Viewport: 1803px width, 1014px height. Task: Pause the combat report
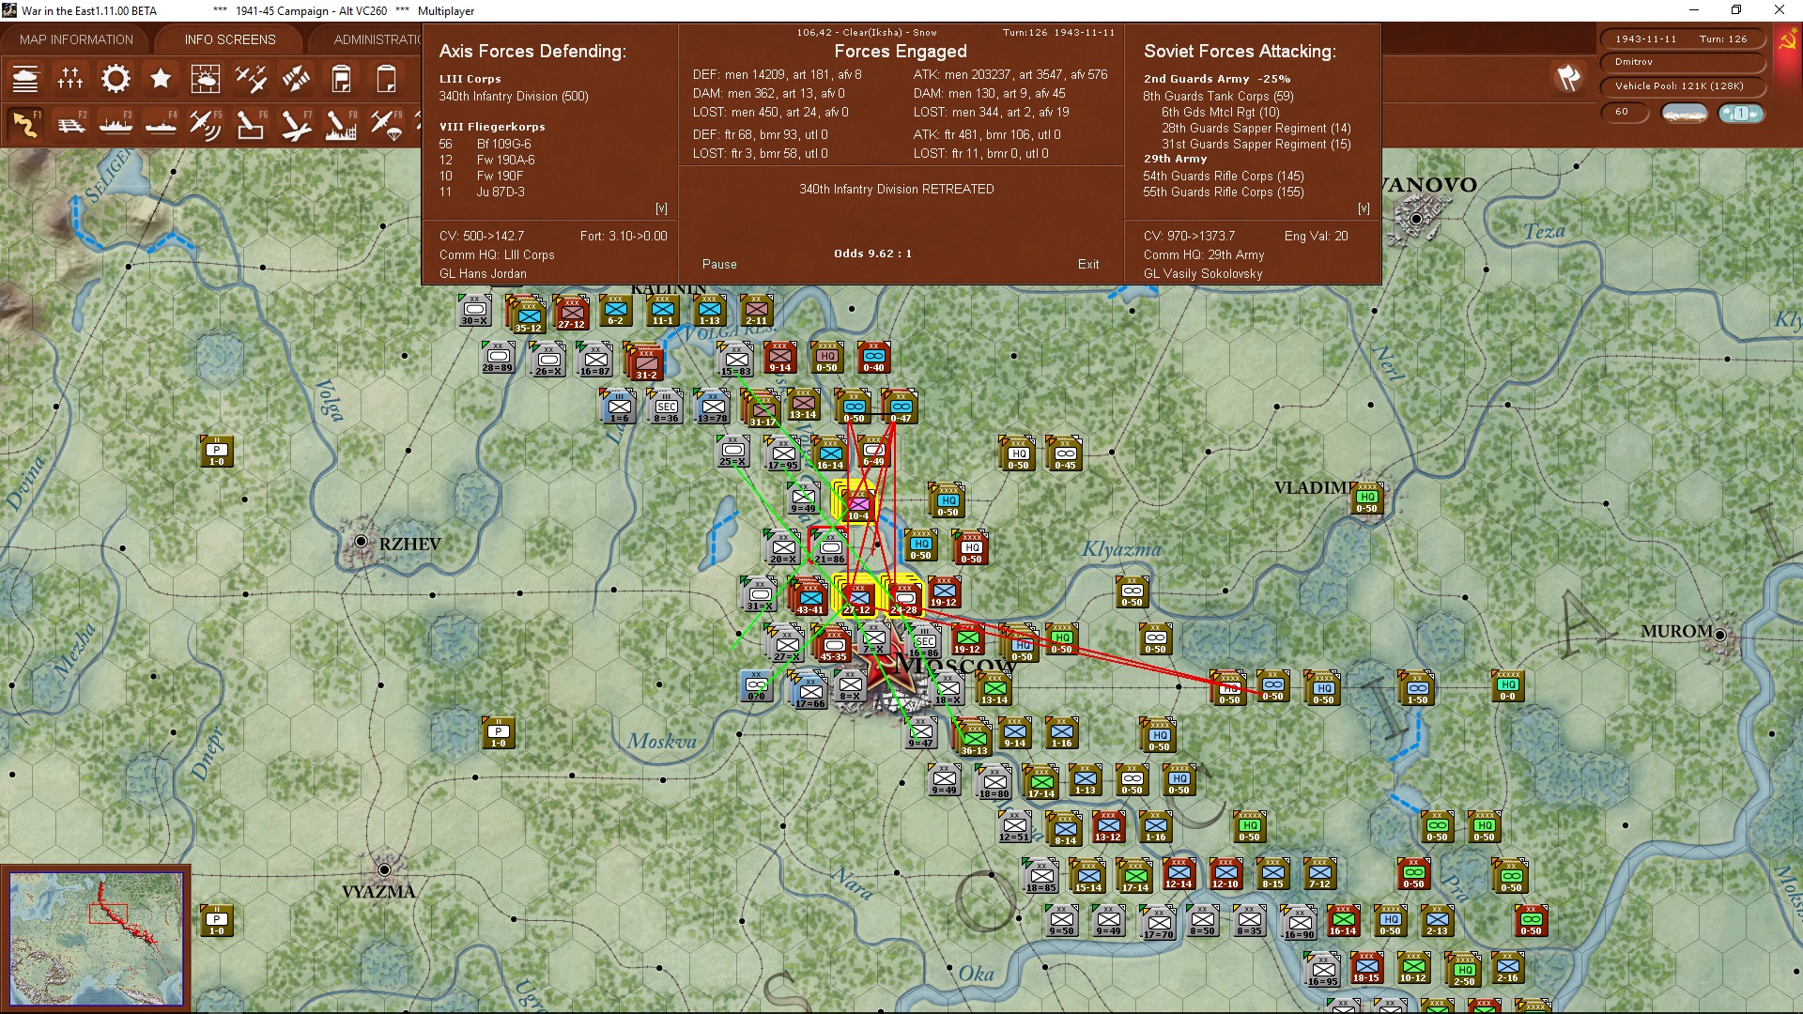(719, 265)
